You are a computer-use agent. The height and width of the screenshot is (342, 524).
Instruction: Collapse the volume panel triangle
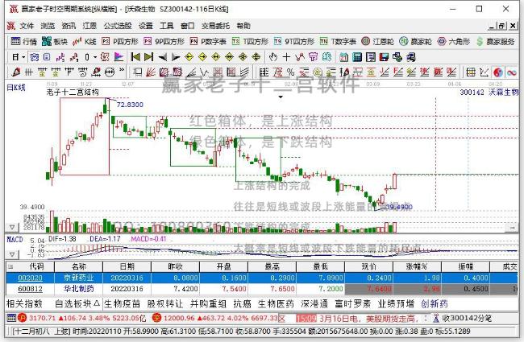pyautogui.click(x=12, y=227)
